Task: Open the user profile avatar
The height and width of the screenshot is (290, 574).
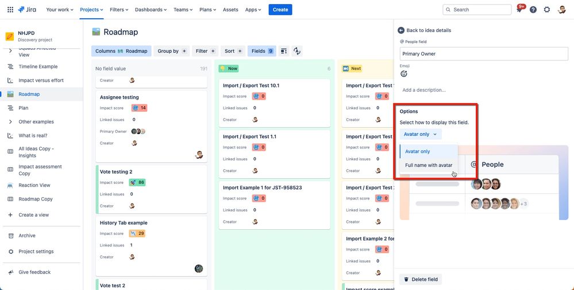Action: point(562,10)
